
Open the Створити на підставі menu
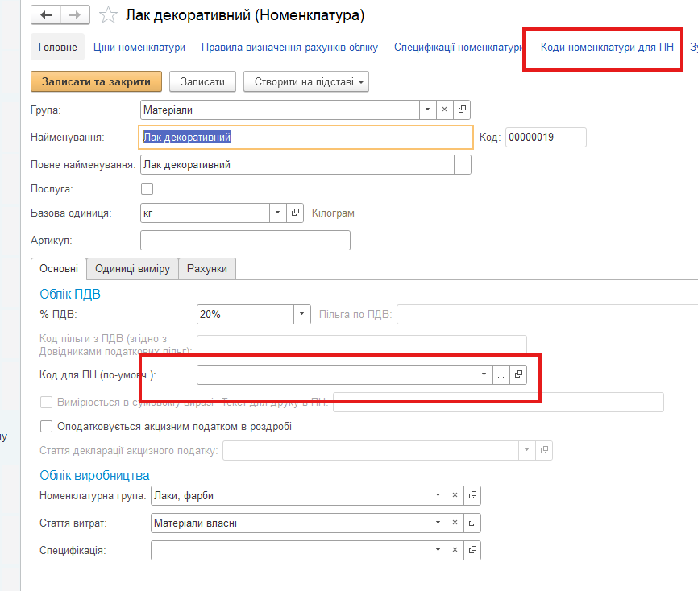click(306, 82)
